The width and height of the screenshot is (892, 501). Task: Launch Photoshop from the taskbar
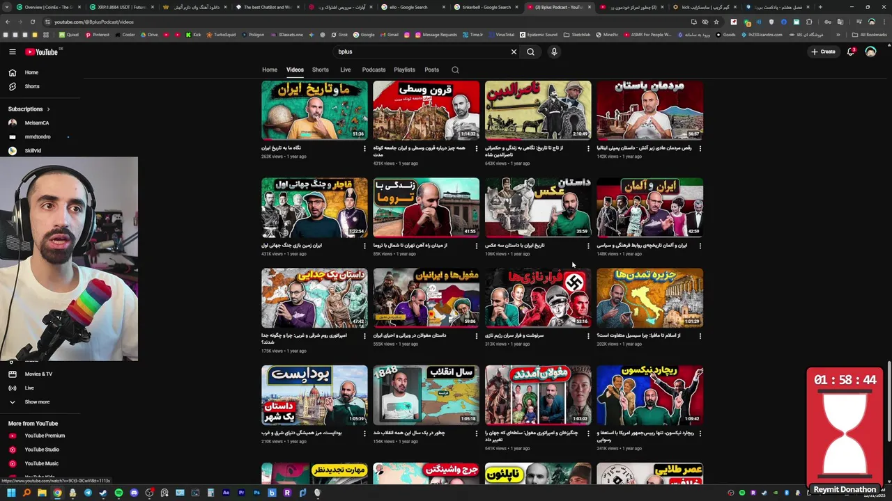pyautogui.click(x=256, y=493)
